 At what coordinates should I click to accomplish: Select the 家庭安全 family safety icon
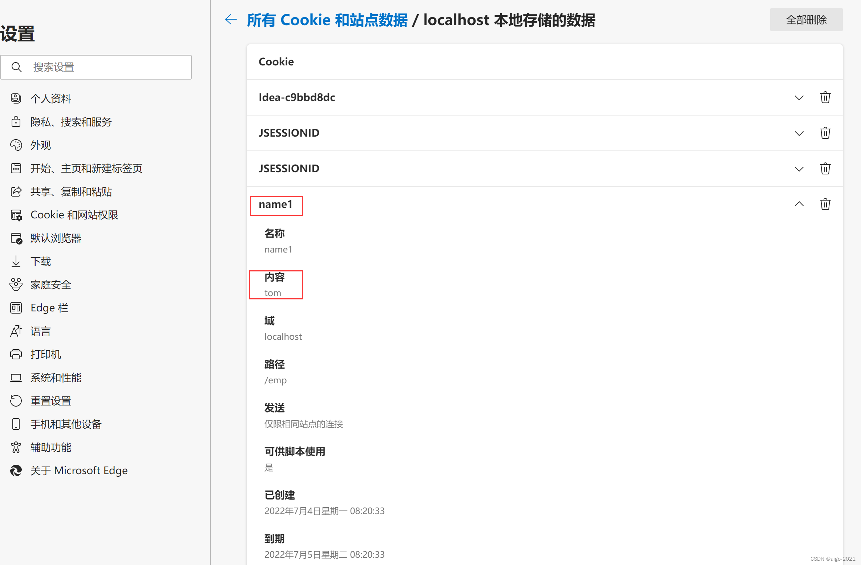[x=16, y=284]
